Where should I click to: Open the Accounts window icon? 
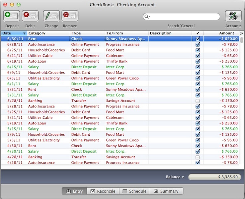233,16
